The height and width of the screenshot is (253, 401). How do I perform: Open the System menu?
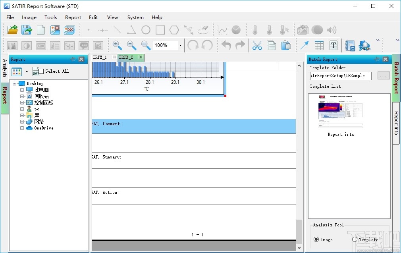[135, 17]
